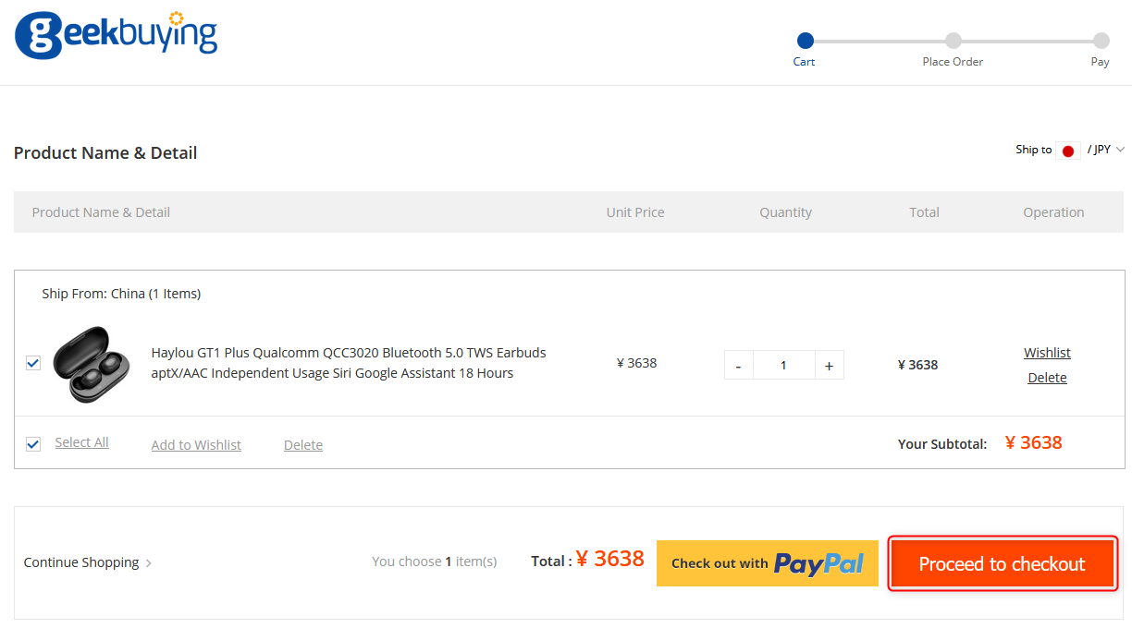This screenshot has width=1132, height=628.
Task: Click the Ship From: China label
Action: (121, 294)
